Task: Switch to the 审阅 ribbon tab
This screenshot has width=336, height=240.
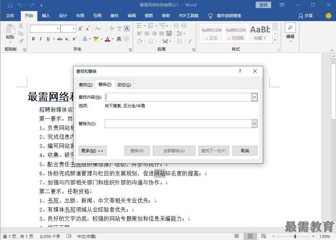Action: [x=132, y=16]
